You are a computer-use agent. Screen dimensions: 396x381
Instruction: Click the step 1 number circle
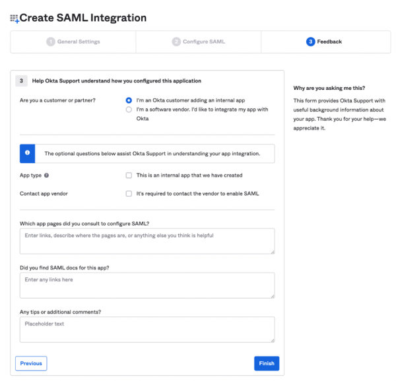pyautogui.click(x=50, y=42)
